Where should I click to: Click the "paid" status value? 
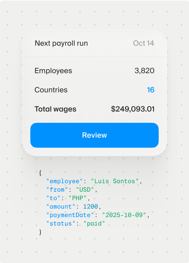[x=94, y=224]
